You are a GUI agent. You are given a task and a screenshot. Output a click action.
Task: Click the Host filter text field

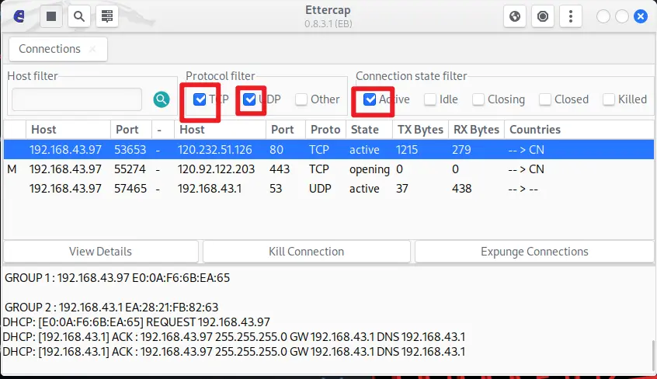77,99
